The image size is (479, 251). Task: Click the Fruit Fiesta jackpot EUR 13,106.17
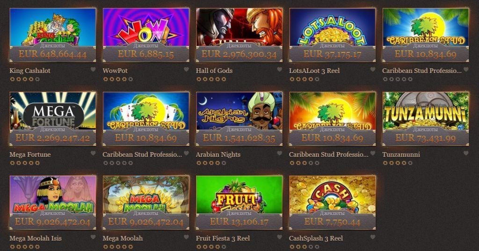[x=239, y=221]
